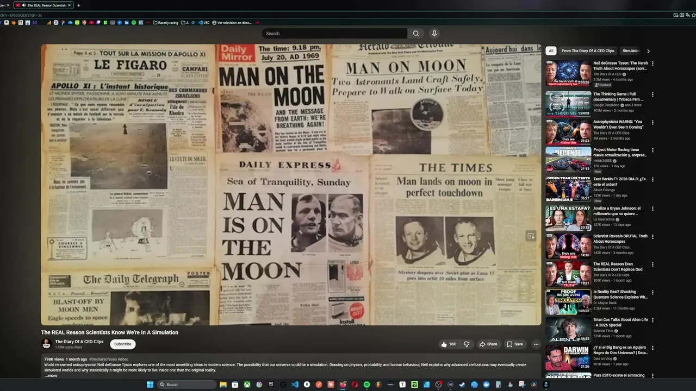Open the 'VSC' bookmark
696x391 pixels.
[x=204, y=23]
